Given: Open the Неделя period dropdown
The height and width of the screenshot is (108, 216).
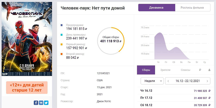Looking at the screenshot, I should (152, 81).
